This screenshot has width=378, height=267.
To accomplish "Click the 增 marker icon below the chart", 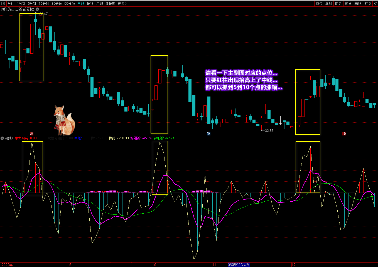I will 344,134.
